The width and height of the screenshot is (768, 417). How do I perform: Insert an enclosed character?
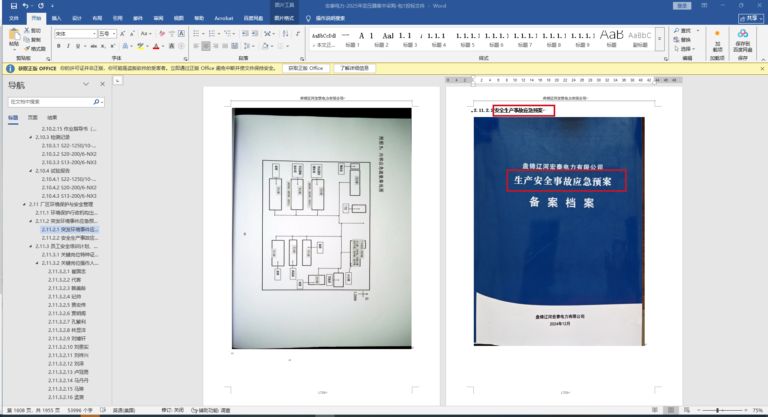(x=181, y=46)
